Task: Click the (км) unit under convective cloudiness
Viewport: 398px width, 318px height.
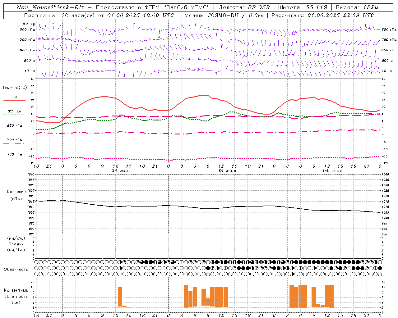Action: (x=16, y=302)
